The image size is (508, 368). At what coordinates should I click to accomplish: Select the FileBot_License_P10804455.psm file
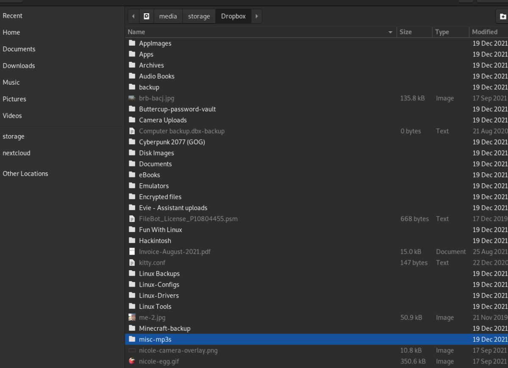(x=188, y=219)
